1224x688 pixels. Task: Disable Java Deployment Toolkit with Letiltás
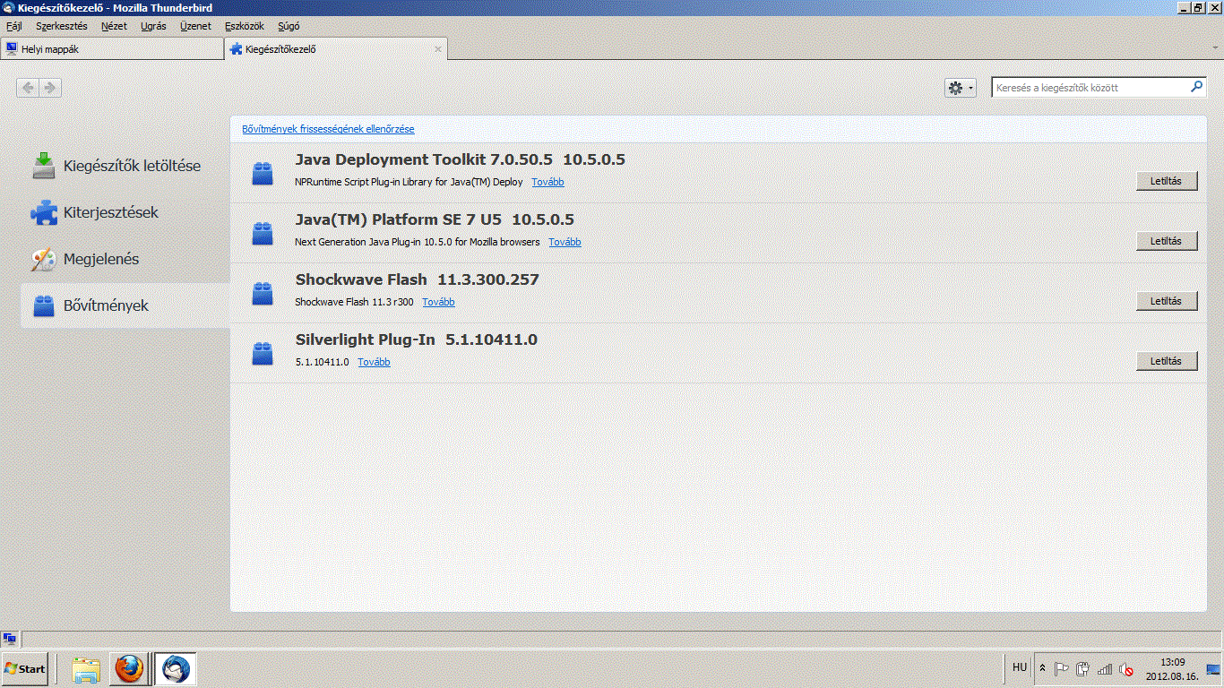pos(1167,181)
